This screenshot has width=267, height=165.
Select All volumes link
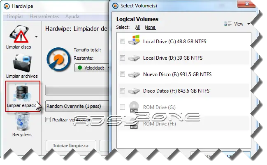point(137,27)
